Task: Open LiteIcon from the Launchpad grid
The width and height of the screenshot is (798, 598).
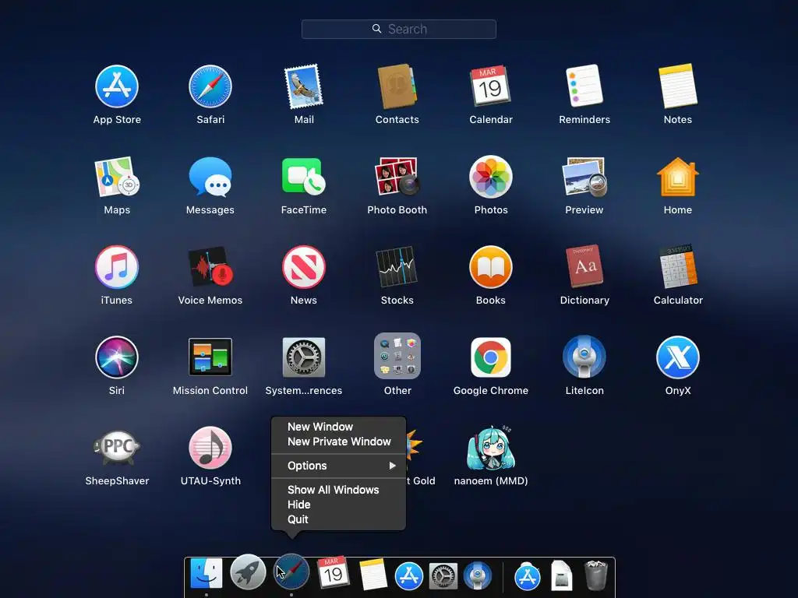Action: coord(584,357)
